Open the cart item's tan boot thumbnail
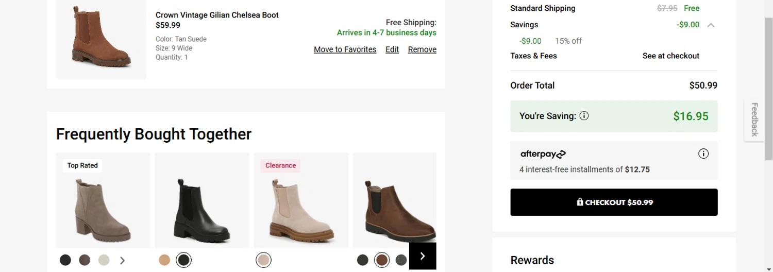The width and height of the screenshot is (773, 272). pos(101,36)
